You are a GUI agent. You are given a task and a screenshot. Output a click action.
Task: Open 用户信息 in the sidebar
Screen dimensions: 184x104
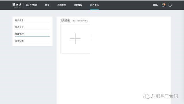pos(19,20)
